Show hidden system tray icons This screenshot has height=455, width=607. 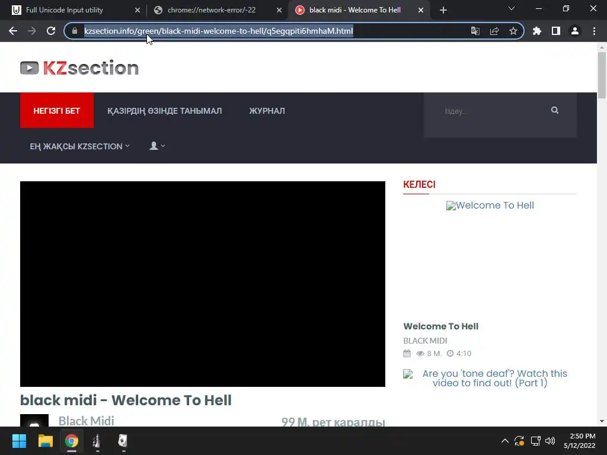[505, 441]
